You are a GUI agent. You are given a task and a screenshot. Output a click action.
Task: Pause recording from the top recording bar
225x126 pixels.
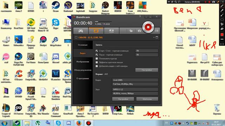(205, 2)
